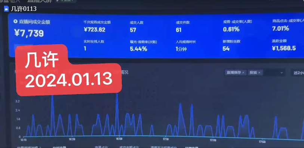Open the 几许0113 video title
The width and height of the screenshot is (304, 148).
(24, 9)
